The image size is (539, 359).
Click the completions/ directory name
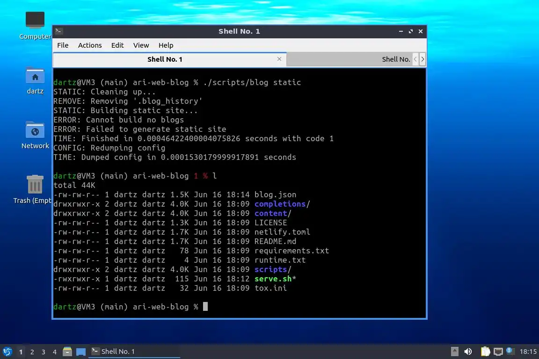tap(282, 204)
